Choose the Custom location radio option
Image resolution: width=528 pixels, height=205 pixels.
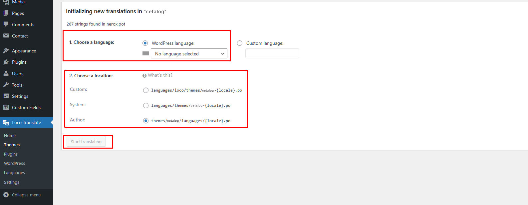click(x=146, y=90)
